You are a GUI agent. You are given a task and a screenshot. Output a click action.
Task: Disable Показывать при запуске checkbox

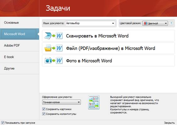tap(3, 122)
